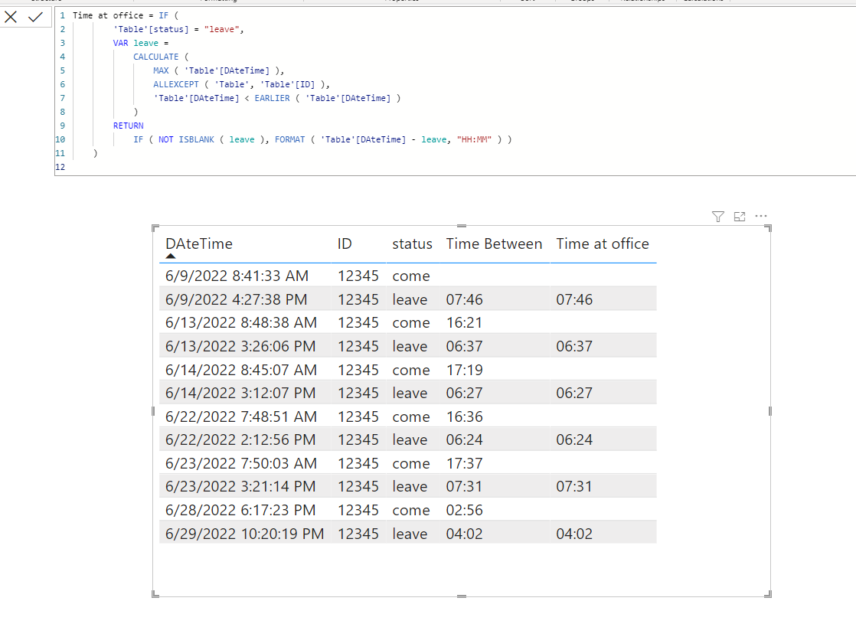Click Time at office value 06:24
The width and height of the screenshot is (856, 637).
point(574,439)
